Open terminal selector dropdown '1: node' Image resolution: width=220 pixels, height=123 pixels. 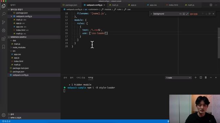click(x=178, y=78)
